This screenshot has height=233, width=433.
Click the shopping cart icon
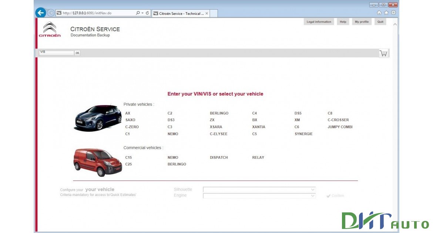[383, 53]
